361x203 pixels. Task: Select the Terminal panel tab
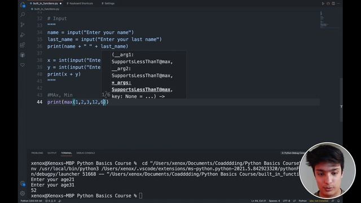point(67,153)
